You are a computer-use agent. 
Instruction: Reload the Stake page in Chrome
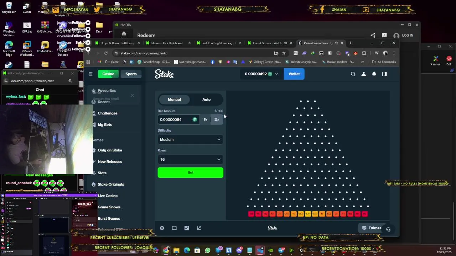click(106, 53)
